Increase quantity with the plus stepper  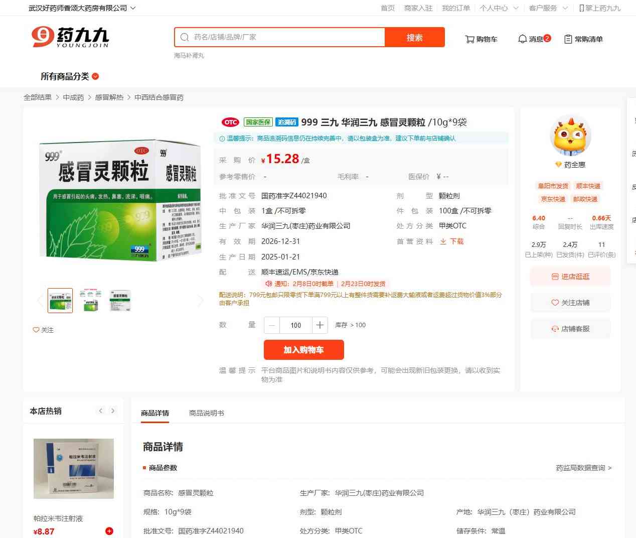coord(320,325)
